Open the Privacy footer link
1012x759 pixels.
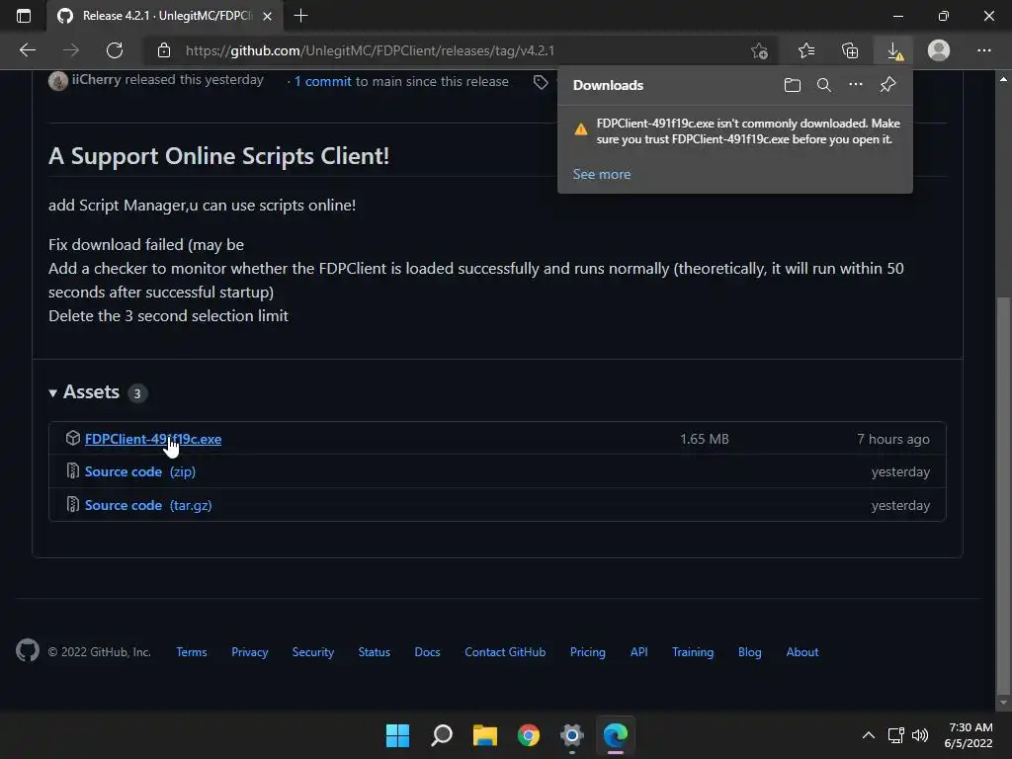tap(250, 652)
